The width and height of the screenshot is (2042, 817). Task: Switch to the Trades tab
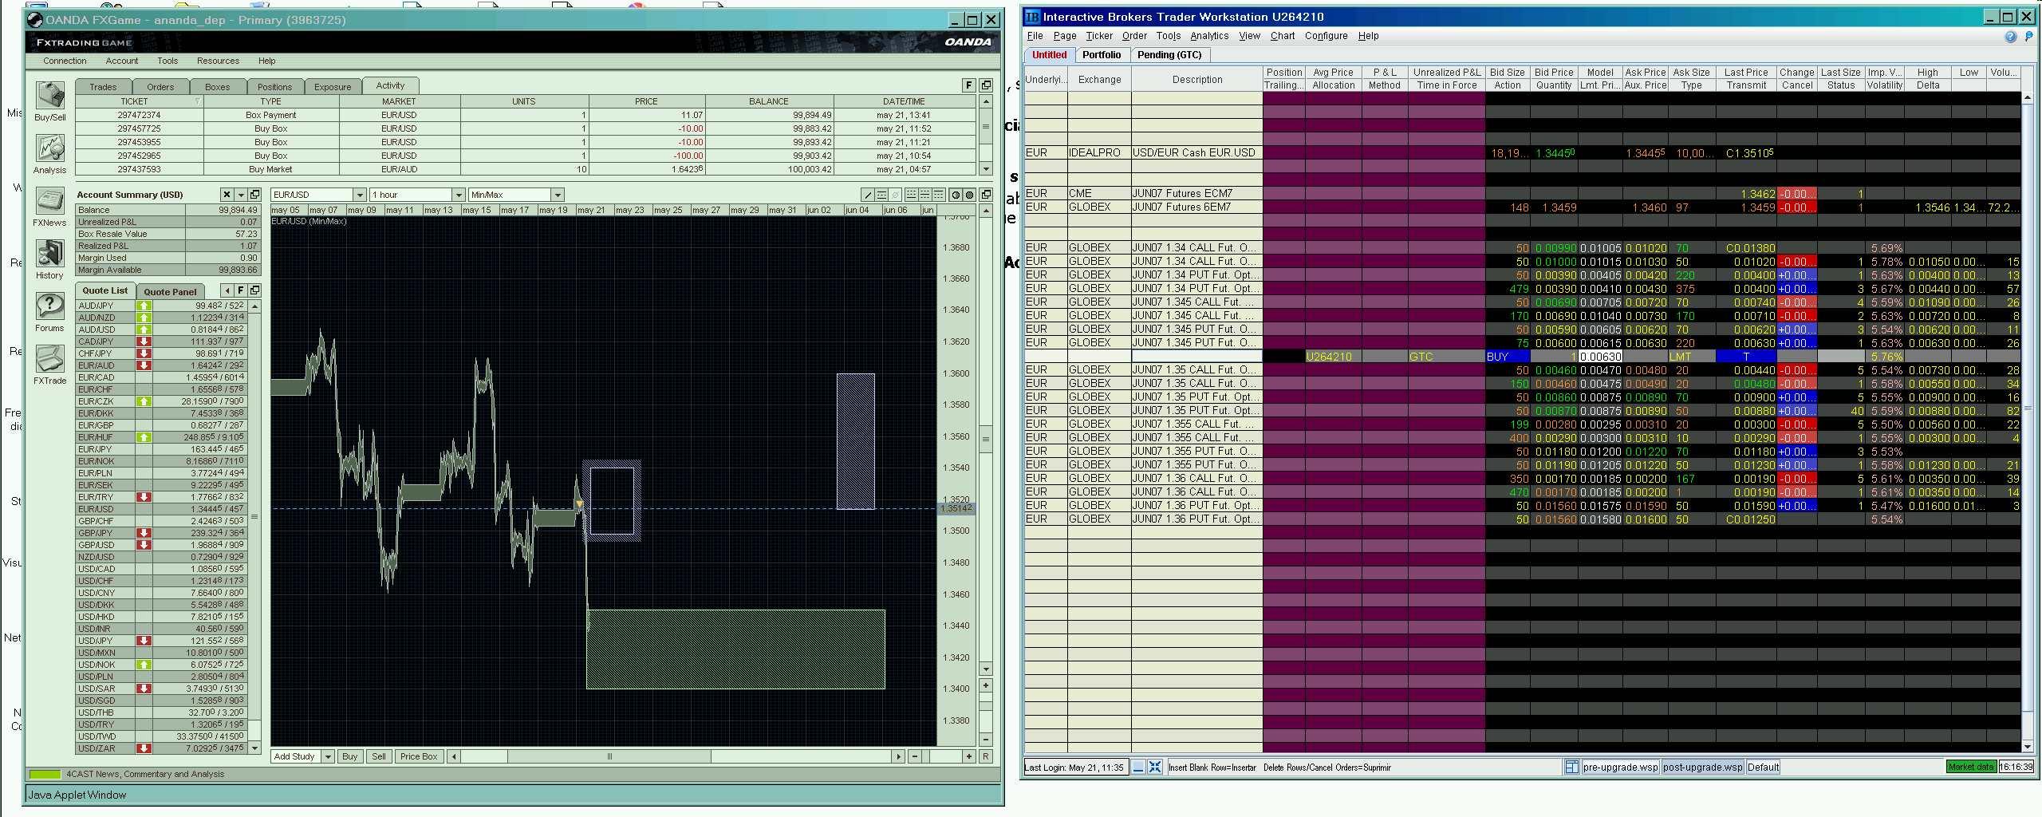103,87
